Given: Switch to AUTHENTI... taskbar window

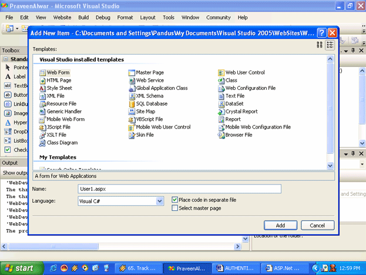Looking at the screenshot, I should pyautogui.click(x=236, y=268).
